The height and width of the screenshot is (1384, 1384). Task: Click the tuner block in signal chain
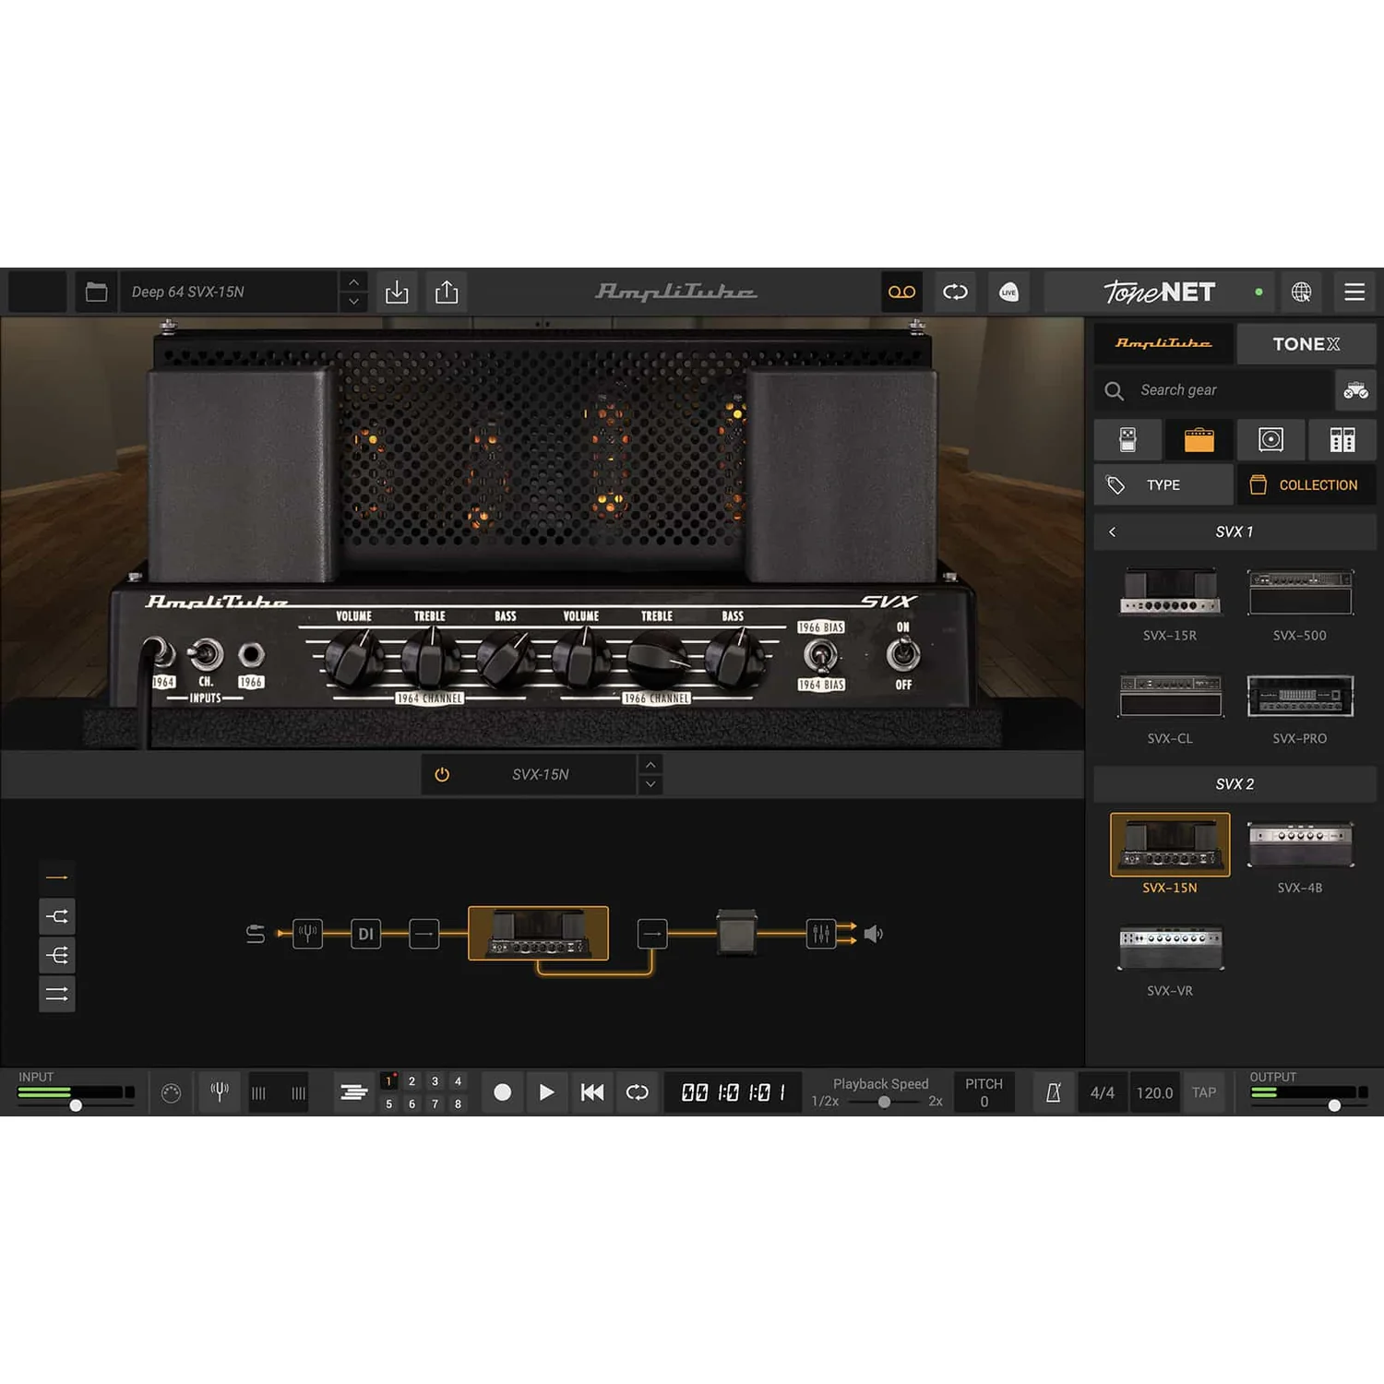(x=307, y=934)
